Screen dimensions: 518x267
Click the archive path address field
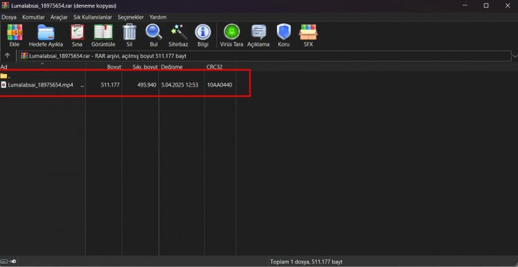click(x=265, y=56)
